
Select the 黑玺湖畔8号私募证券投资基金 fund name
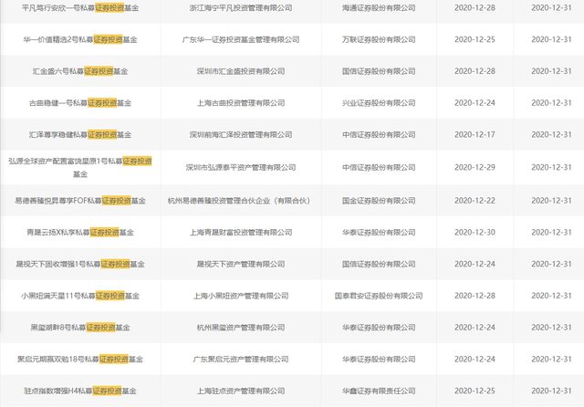(x=80, y=328)
